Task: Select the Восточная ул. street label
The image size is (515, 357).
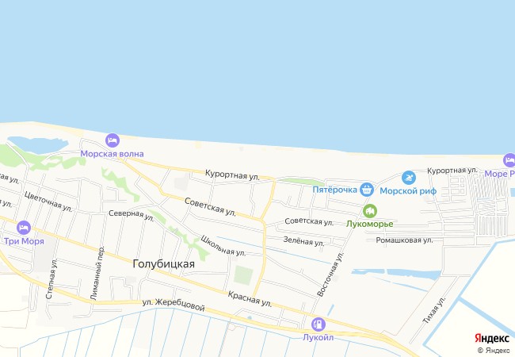Action: (x=330, y=274)
